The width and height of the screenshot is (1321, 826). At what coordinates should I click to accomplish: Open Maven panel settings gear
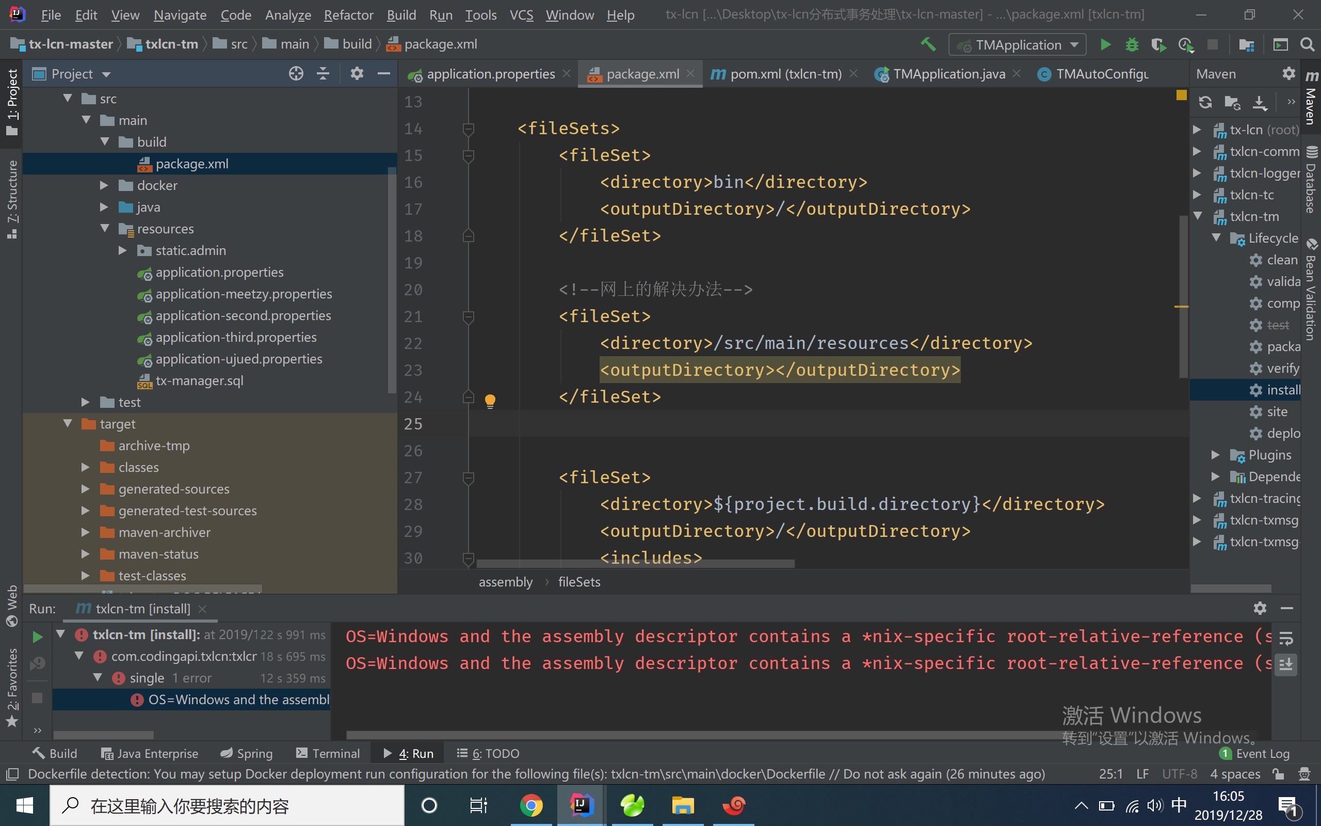pyautogui.click(x=1288, y=73)
